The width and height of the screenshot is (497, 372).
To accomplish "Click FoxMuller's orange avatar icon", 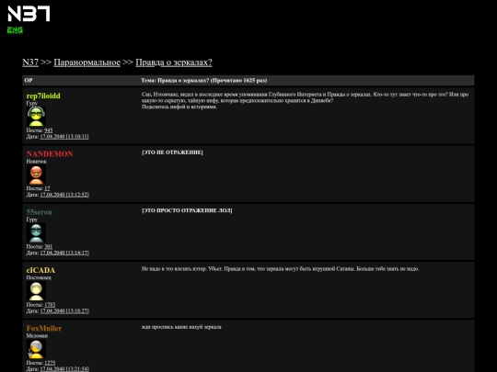I will pos(36,349).
